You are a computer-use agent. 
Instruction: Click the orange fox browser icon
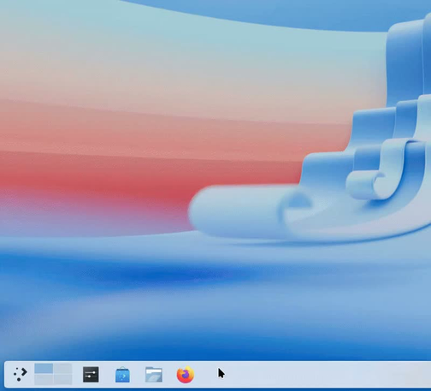click(186, 375)
